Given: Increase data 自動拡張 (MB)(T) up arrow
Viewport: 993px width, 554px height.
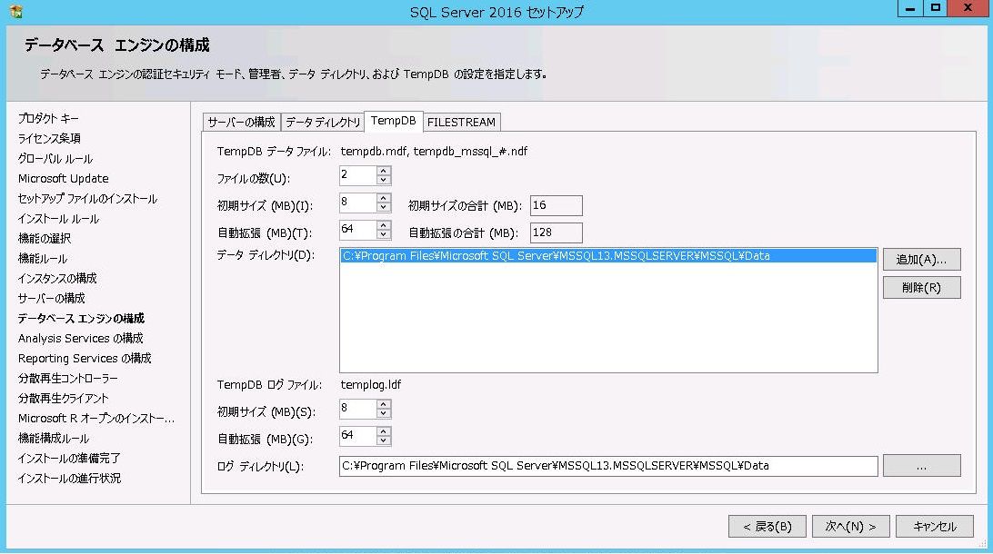Looking at the screenshot, I should [383, 225].
